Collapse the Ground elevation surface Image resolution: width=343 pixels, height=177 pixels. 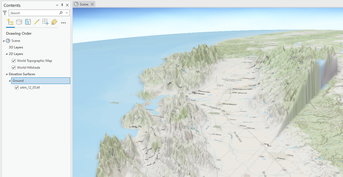coord(10,80)
